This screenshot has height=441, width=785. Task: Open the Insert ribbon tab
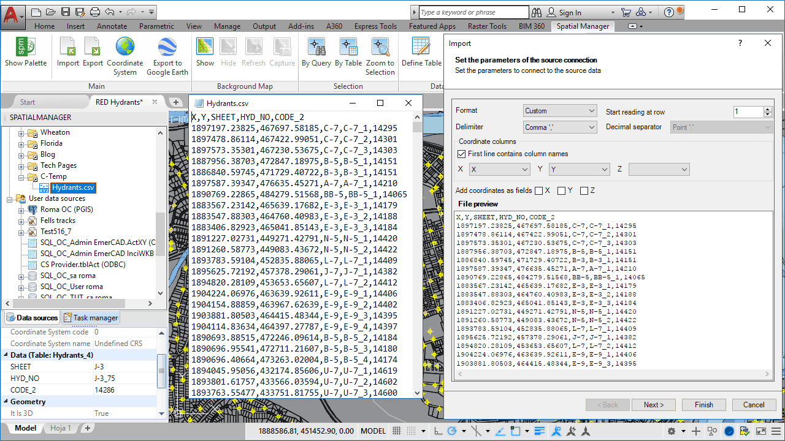pos(75,26)
